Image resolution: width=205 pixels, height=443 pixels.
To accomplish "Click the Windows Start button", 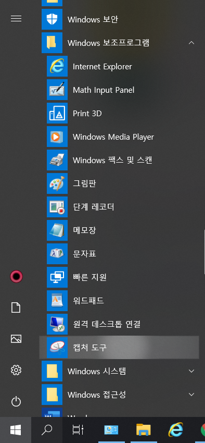I will (x=16, y=430).
